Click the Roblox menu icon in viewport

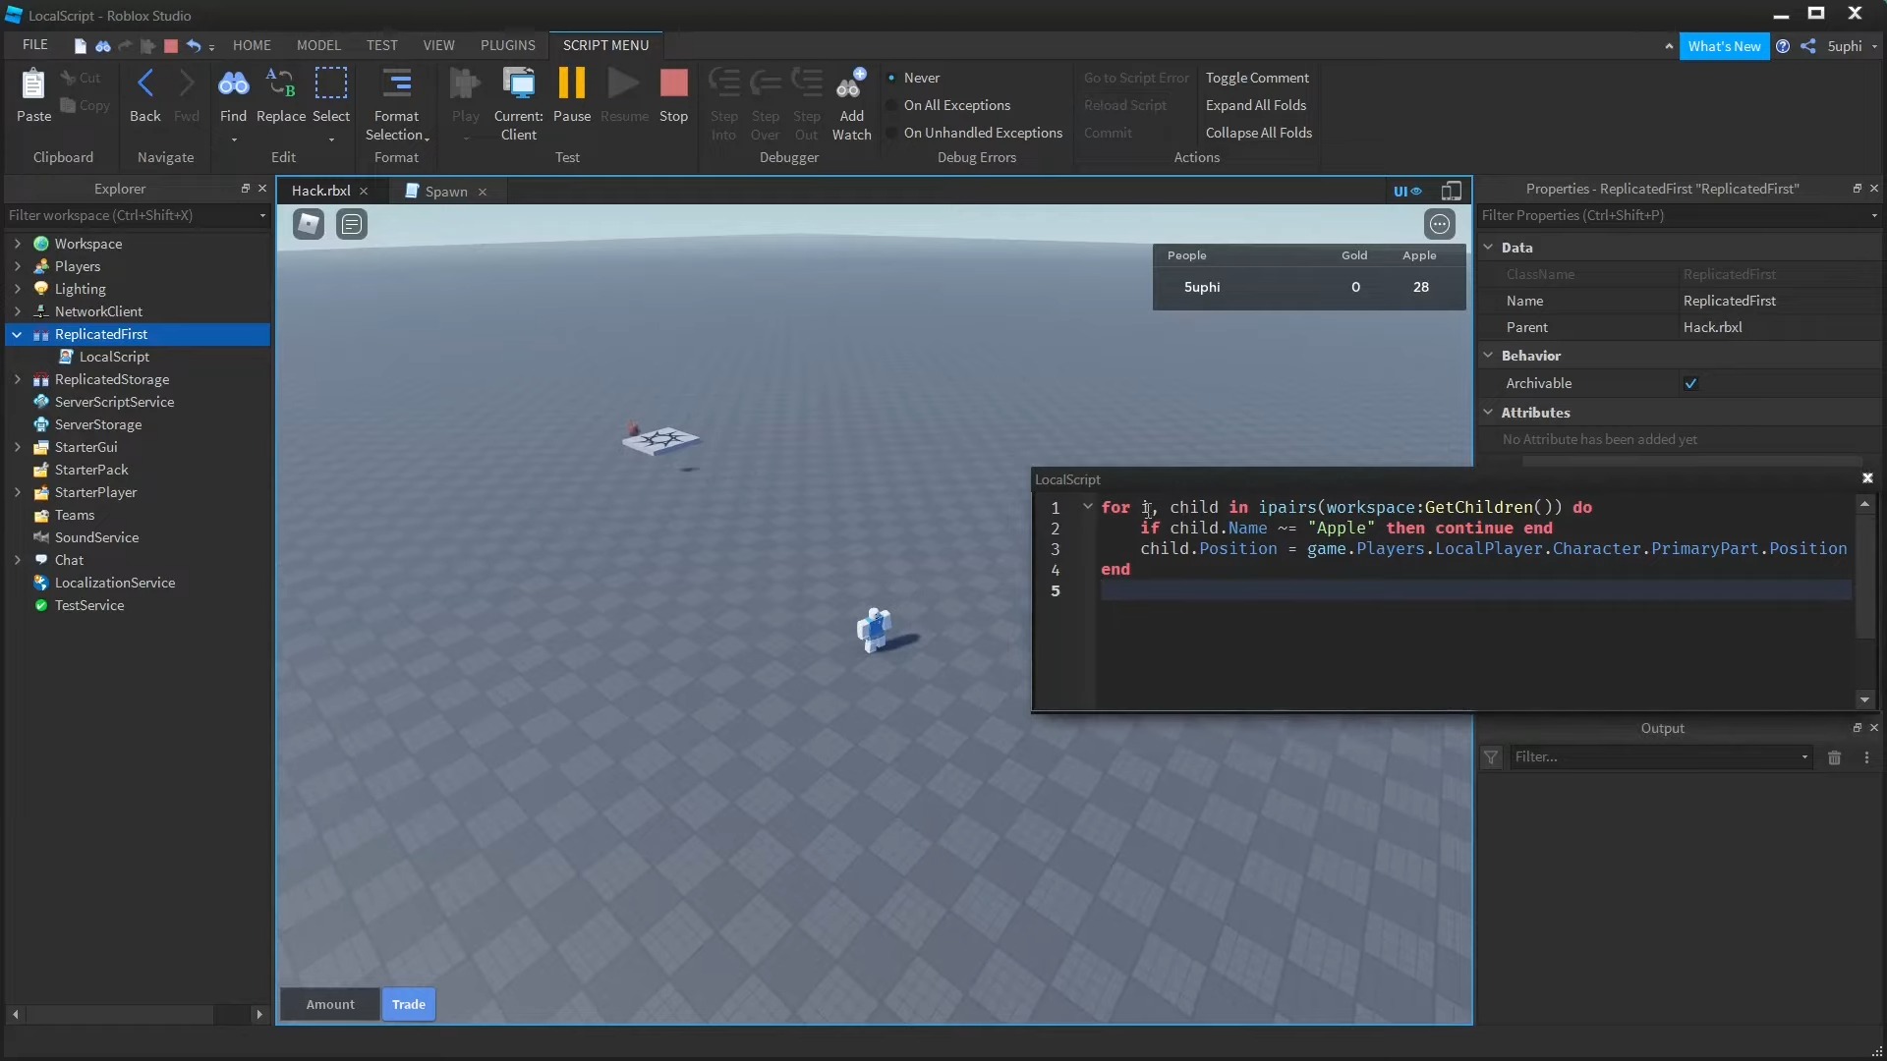point(309,224)
